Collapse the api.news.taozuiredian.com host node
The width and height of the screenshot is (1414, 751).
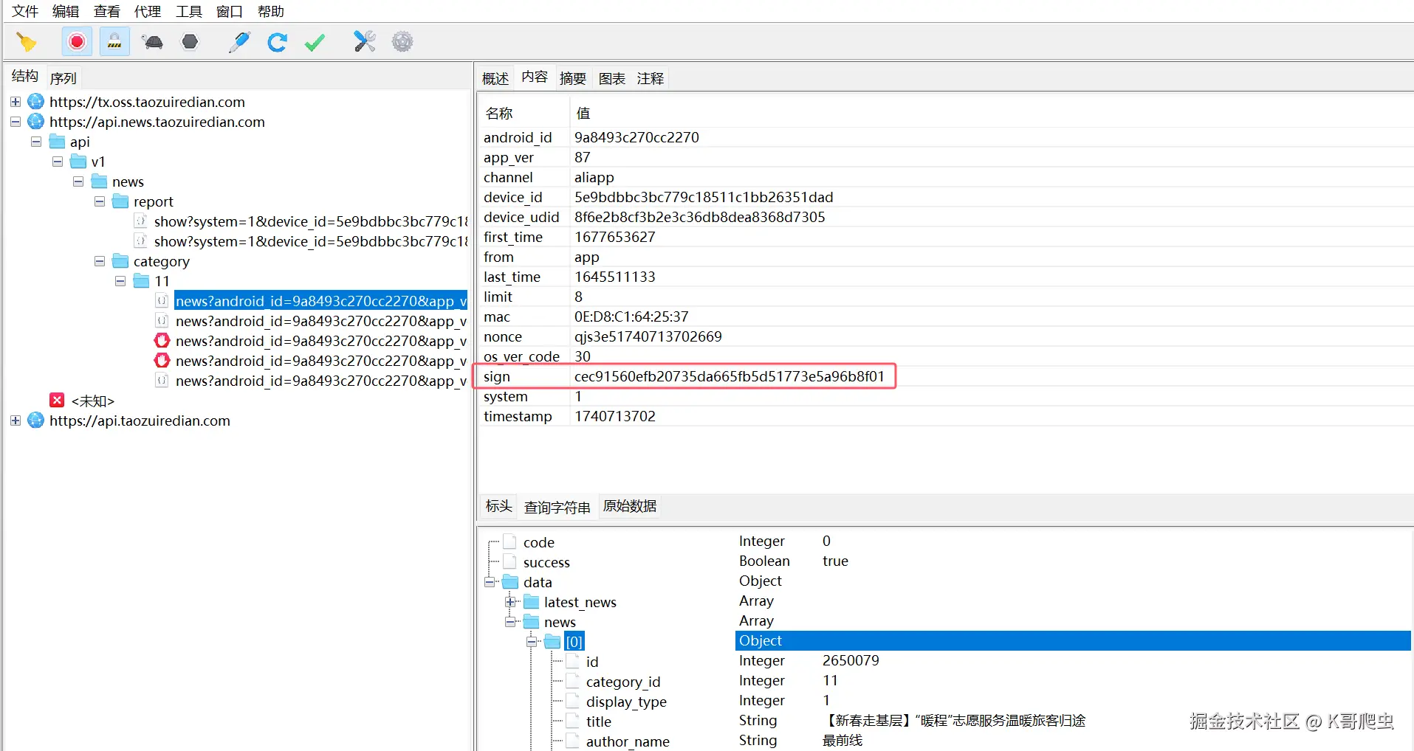[x=16, y=121]
